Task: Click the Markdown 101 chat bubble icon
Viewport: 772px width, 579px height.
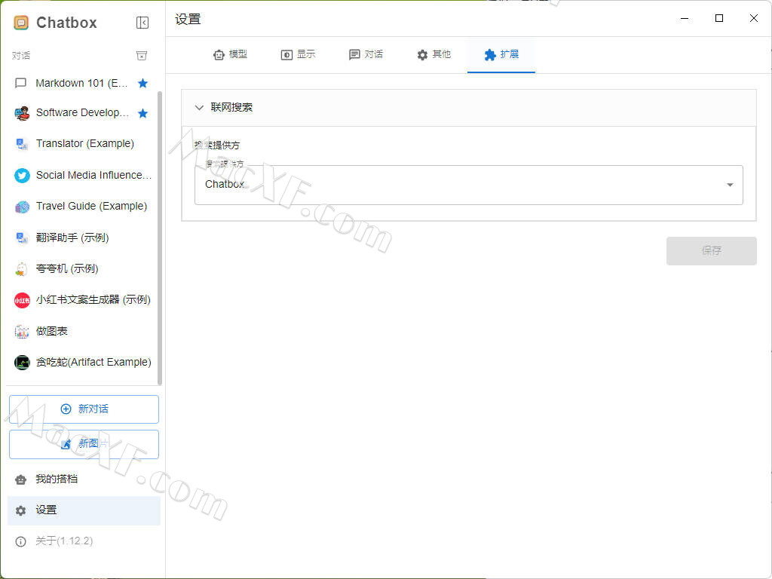Action: coord(20,83)
